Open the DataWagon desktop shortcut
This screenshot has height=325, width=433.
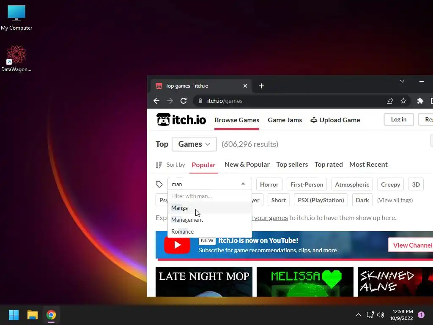(16, 58)
